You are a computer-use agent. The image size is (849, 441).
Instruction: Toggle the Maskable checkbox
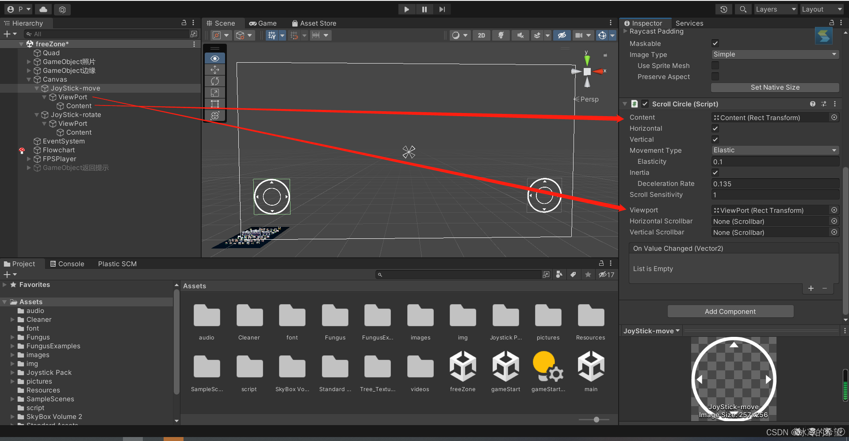[715, 43]
